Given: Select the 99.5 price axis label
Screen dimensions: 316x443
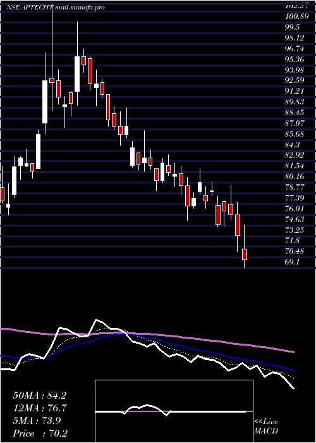Looking at the screenshot, I should (292, 27).
